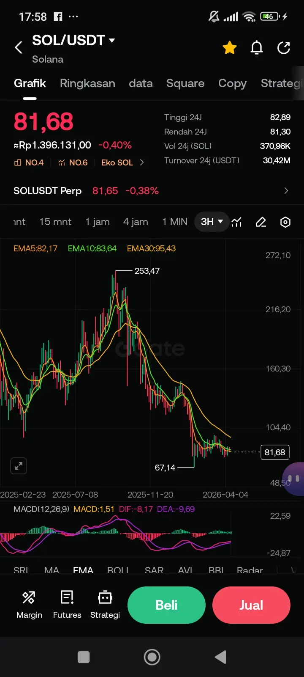Switch to the Ringkasan tab
The height and width of the screenshot is (677, 304).
87,83
